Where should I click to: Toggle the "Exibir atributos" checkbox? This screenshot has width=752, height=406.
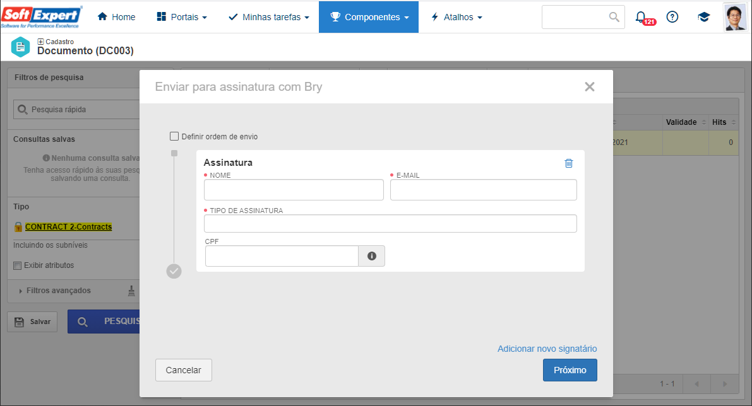point(17,265)
